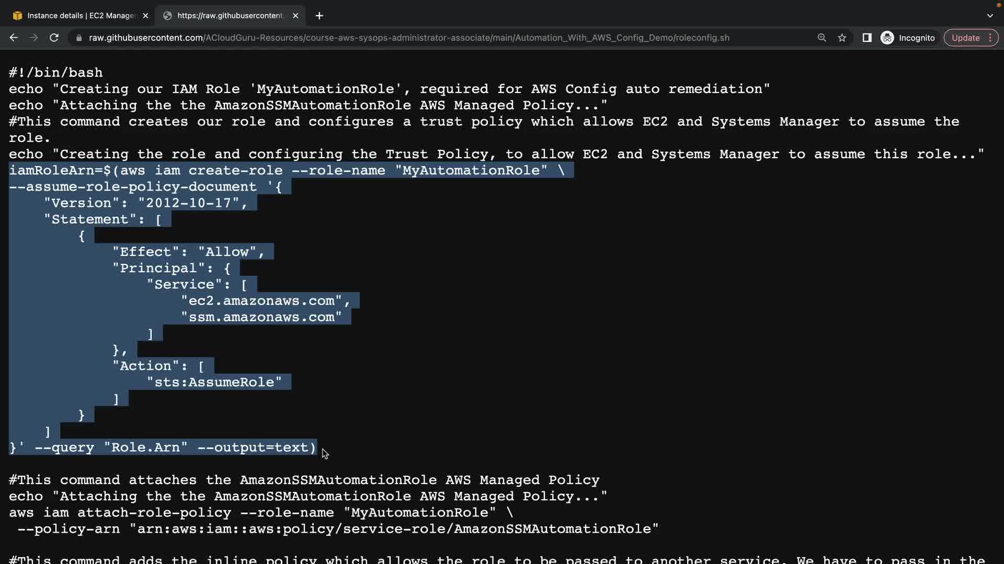Reload the current page
The width and height of the screenshot is (1004, 564).
pos(54,38)
